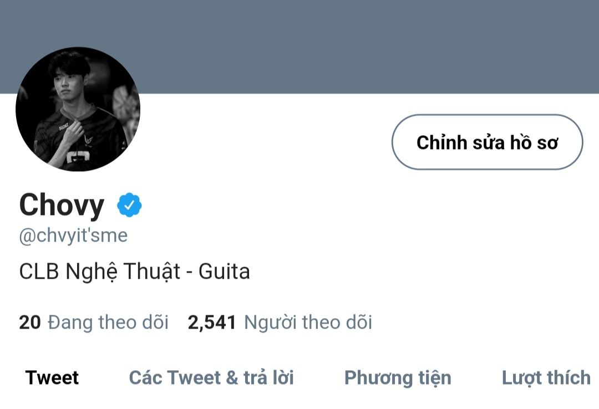Click the 2,541 followers count
Viewport: 599px width, 409px height.
tap(212, 323)
